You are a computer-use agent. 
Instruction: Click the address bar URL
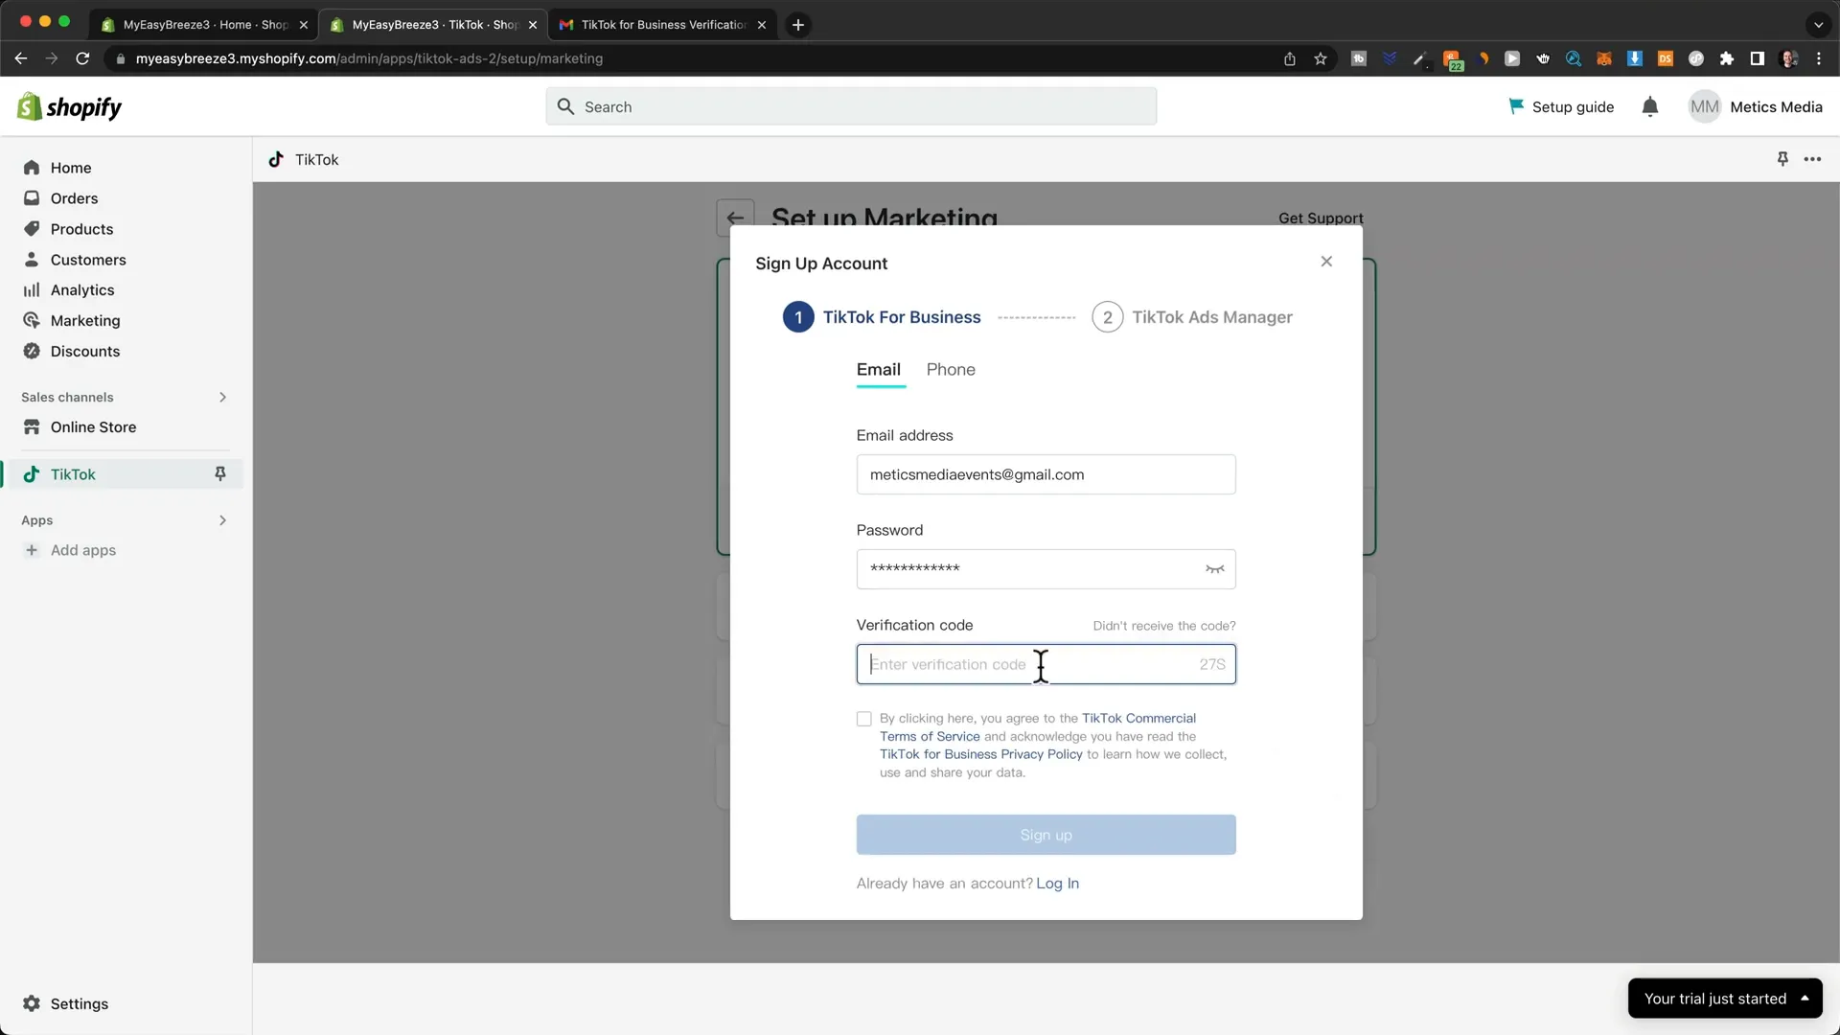coord(369,58)
